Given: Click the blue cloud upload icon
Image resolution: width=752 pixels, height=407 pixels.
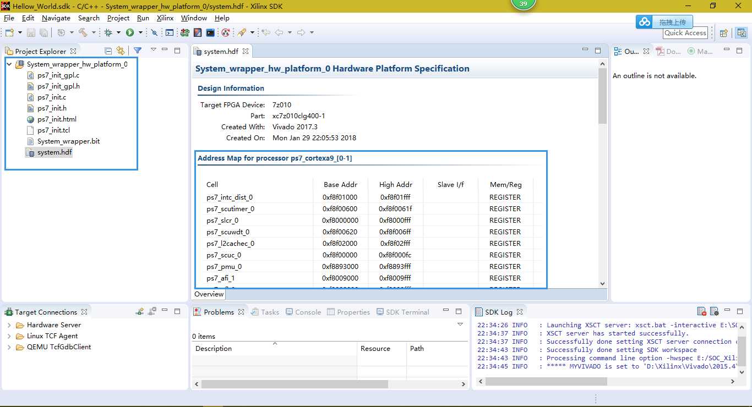Looking at the screenshot, I should click(644, 22).
